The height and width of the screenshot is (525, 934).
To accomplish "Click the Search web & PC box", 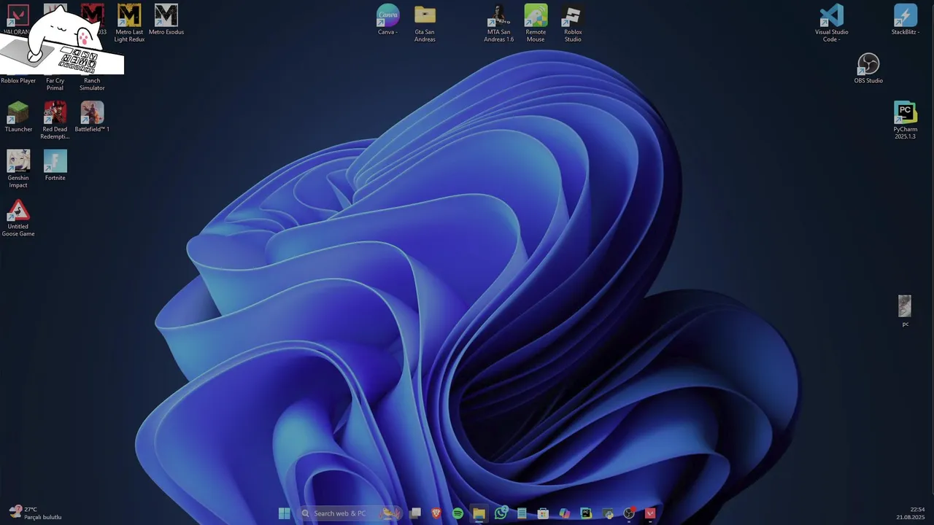I will click(349, 513).
